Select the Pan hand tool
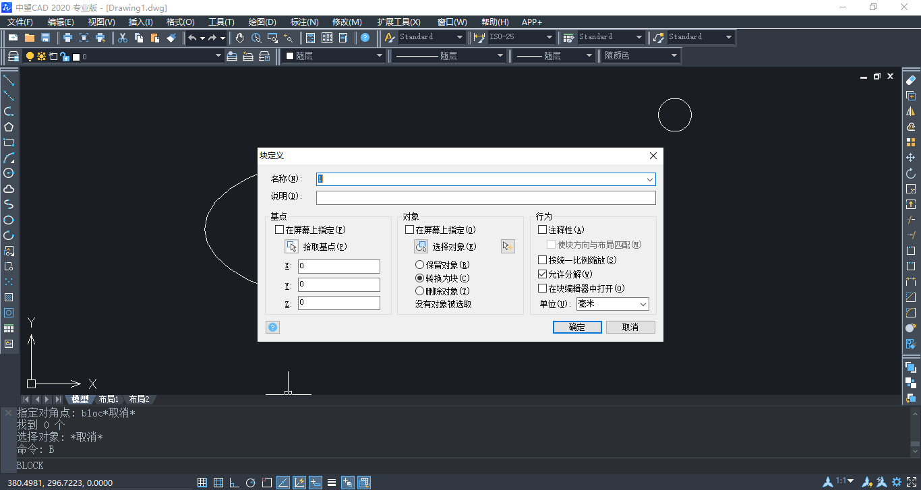This screenshot has height=490, width=921. point(240,38)
